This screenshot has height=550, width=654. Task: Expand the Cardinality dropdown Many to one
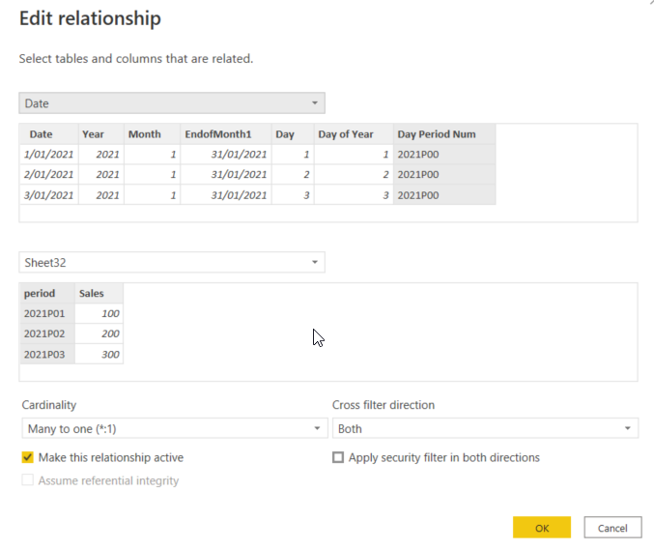[x=175, y=428]
